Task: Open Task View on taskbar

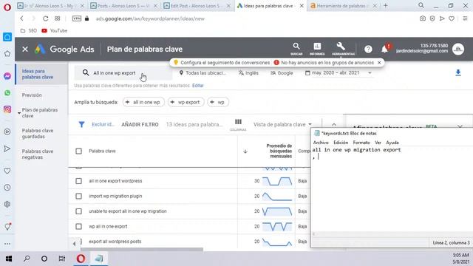Action: coord(62,259)
